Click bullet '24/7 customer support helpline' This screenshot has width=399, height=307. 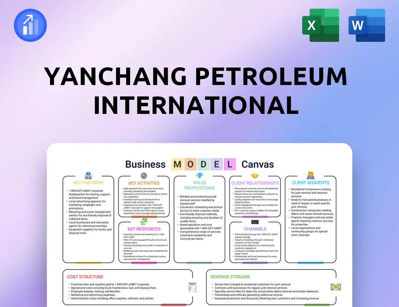[256, 212]
